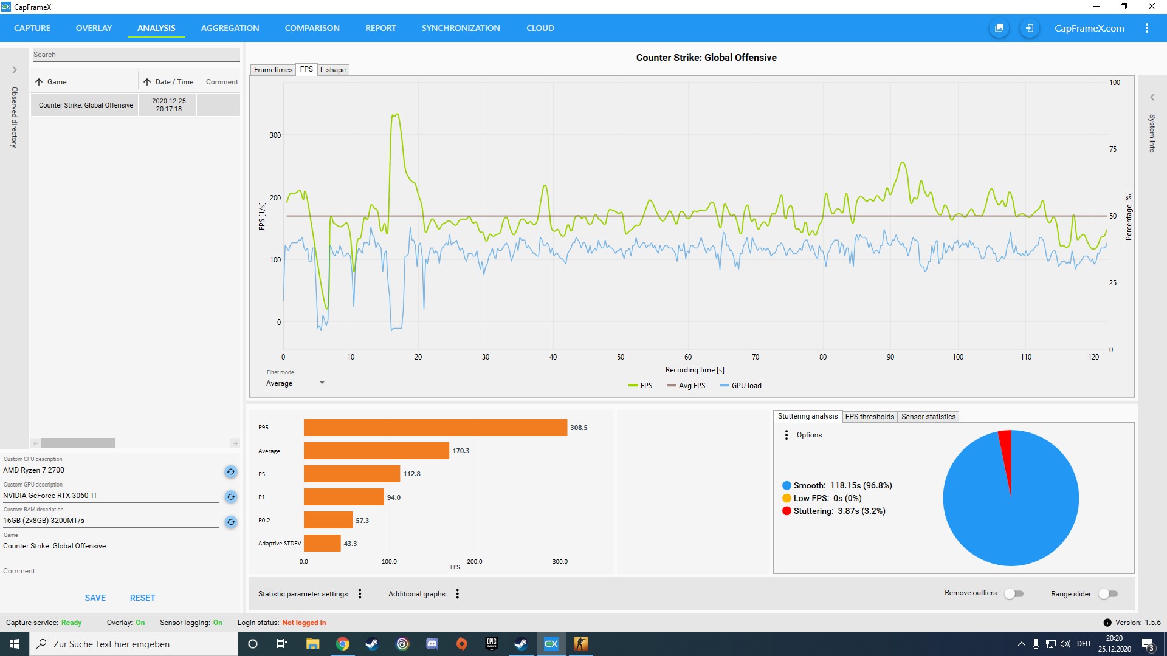Open the additional graphs options menu
The image size is (1167, 656).
point(457,594)
